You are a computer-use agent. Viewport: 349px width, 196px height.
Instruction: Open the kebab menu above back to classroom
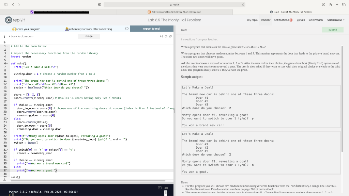pyautogui.click(x=4, y=36)
